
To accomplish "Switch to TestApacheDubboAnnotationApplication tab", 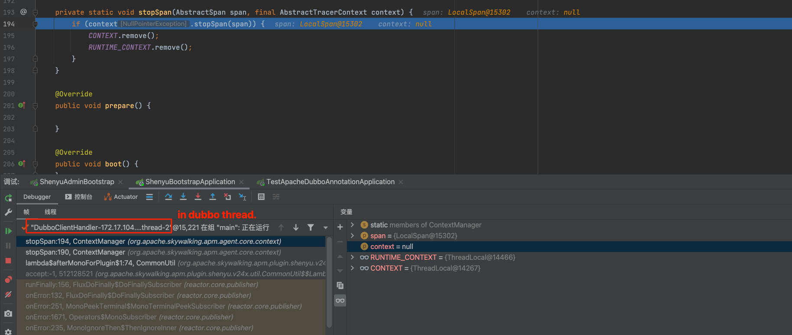I will click(330, 182).
